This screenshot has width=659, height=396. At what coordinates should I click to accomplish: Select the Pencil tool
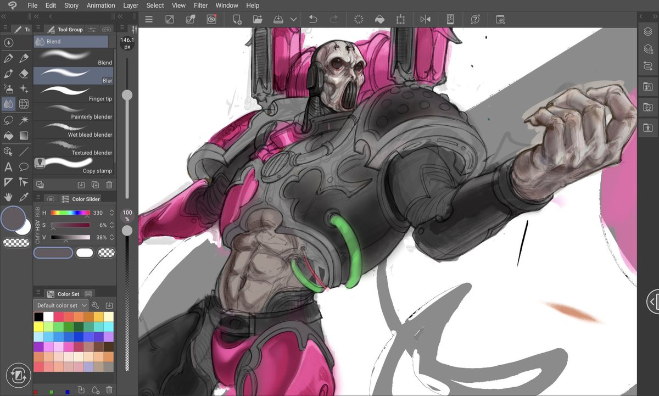(24, 58)
